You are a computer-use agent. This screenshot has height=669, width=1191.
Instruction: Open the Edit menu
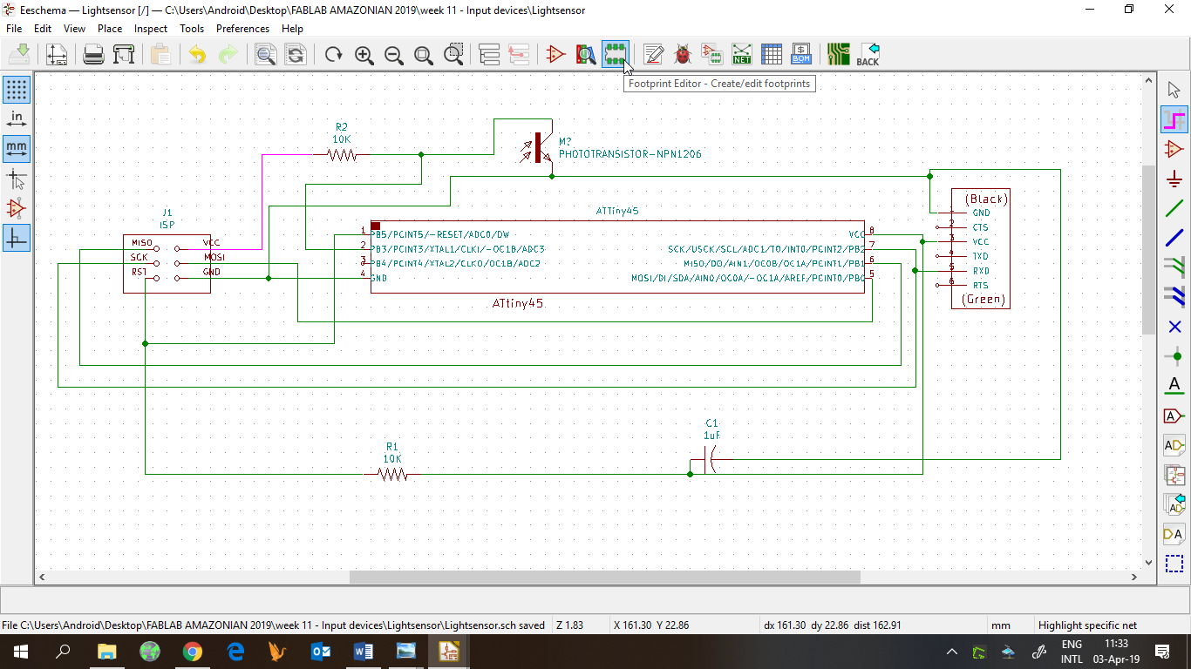43,29
